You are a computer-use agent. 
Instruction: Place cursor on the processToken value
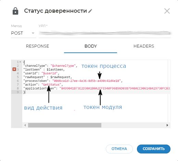click(87, 81)
